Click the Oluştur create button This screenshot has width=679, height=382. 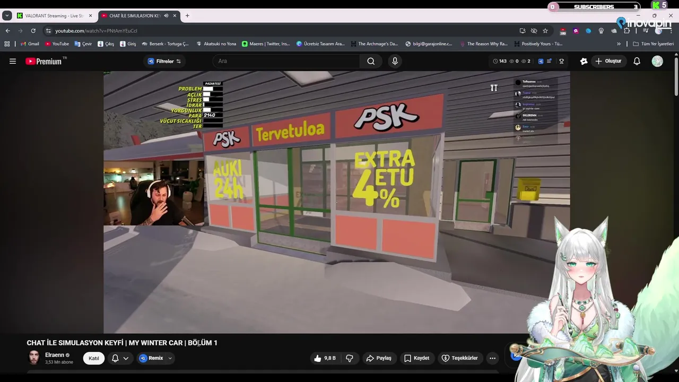[608, 61]
